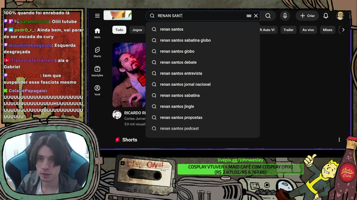Screen dimensions: 357x200
Task: Click chat username CelaDePapagaio
Action: [27, 91]
